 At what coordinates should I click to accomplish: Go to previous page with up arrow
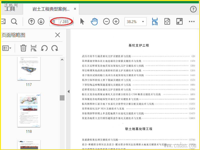click(31, 21)
